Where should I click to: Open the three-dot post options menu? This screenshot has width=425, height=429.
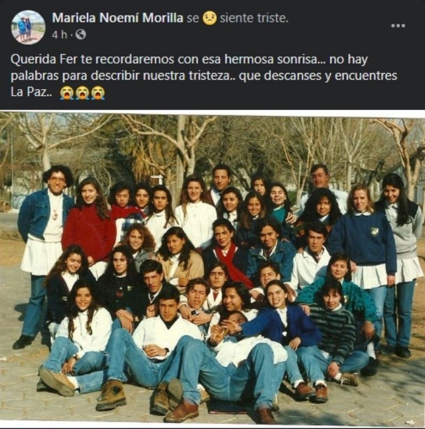click(398, 25)
